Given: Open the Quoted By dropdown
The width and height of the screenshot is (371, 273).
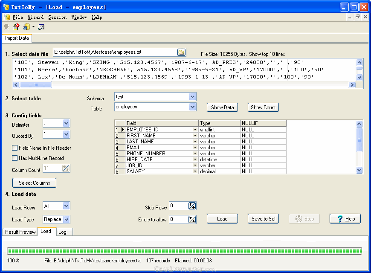Looking at the screenshot, I should coord(66,134).
